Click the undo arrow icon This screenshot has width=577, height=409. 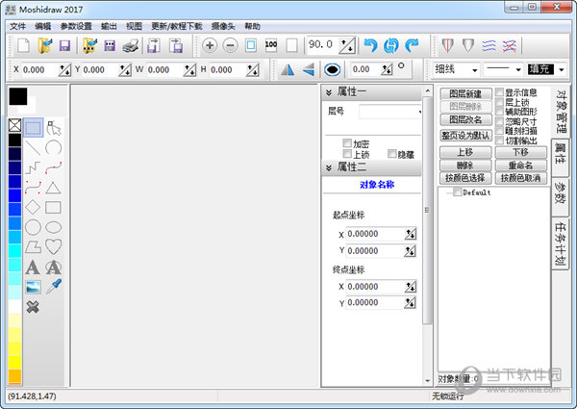(x=369, y=45)
